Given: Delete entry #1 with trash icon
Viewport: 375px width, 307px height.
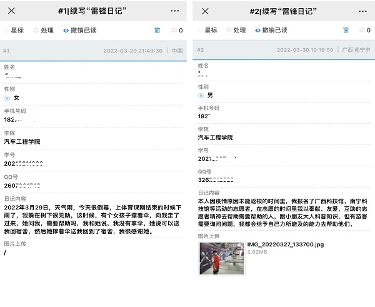Looking at the screenshot, I should coord(157,30).
